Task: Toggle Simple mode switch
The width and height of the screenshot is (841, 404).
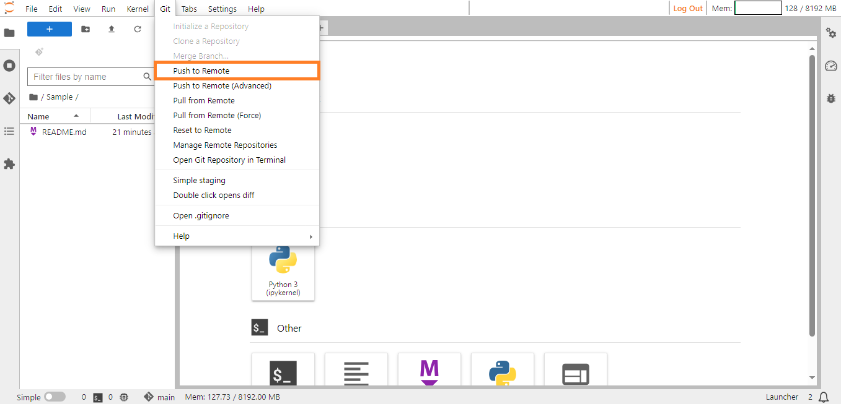Action: [55, 397]
